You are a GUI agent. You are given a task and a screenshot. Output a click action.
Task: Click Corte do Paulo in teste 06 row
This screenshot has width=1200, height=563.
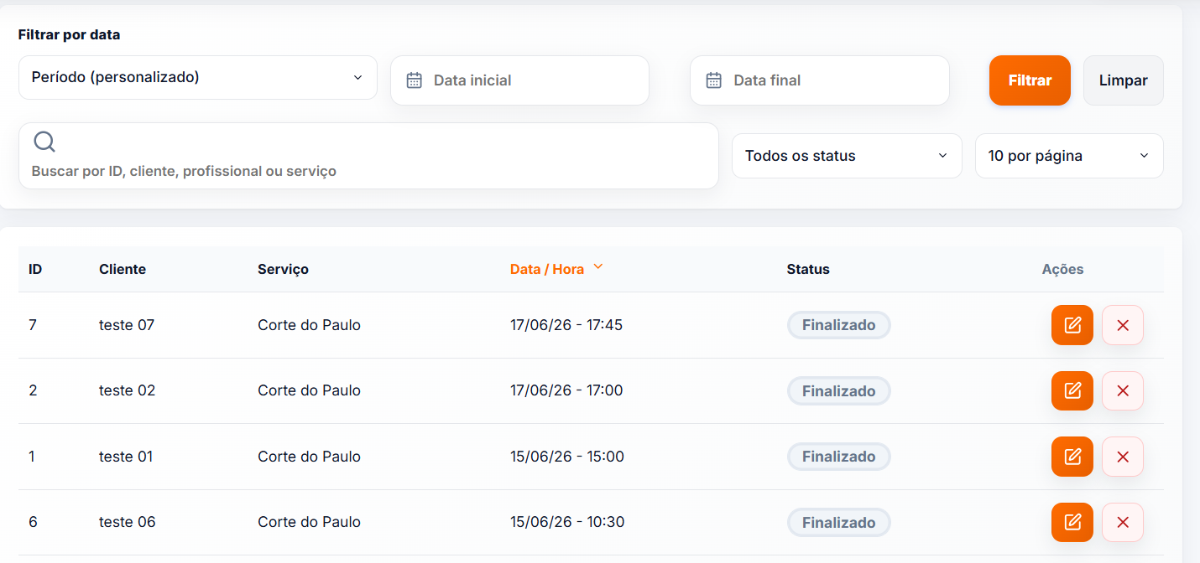pyautogui.click(x=309, y=522)
